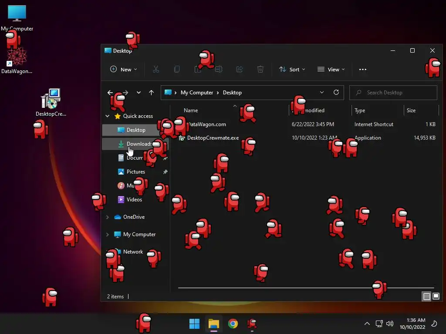Click the Copy icon in toolbar

(x=177, y=69)
